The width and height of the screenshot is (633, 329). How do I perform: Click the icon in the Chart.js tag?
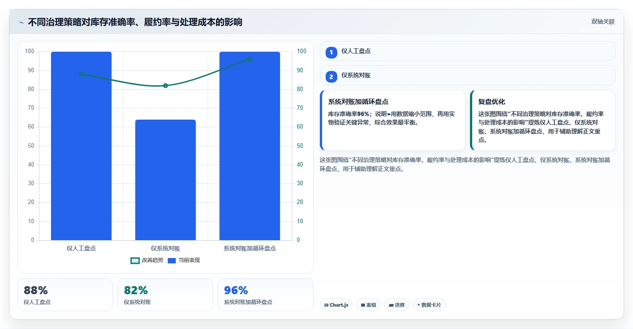327,305
